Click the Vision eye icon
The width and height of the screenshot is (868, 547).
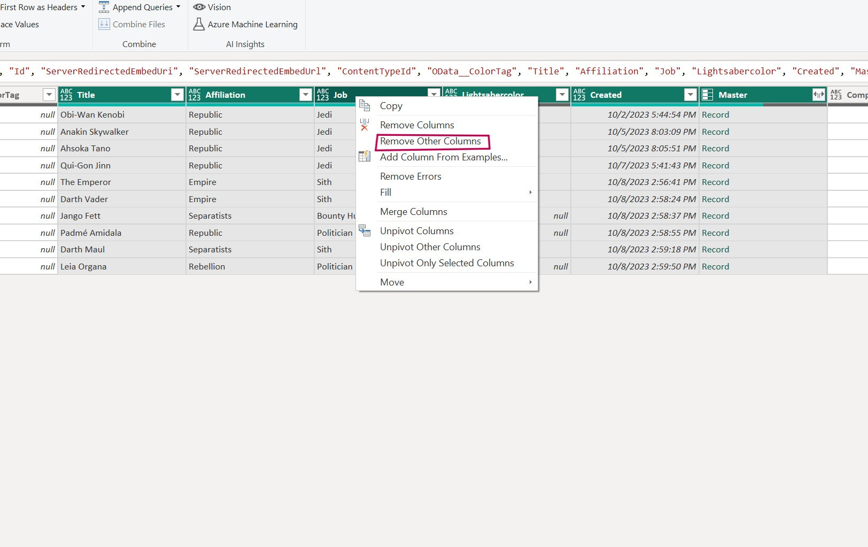[x=199, y=7]
